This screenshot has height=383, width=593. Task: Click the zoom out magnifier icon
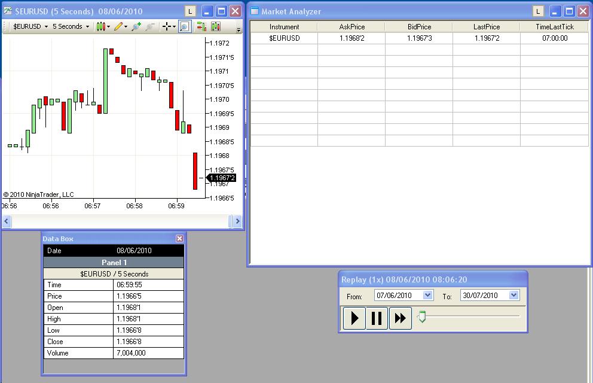coord(150,26)
